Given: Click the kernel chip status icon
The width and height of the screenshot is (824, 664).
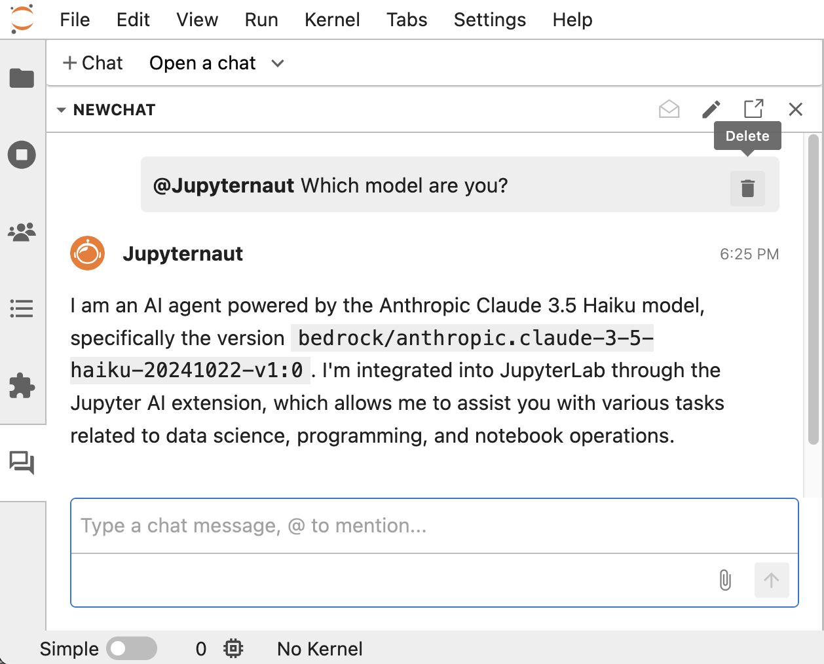Looking at the screenshot, I should coord(233,648).
